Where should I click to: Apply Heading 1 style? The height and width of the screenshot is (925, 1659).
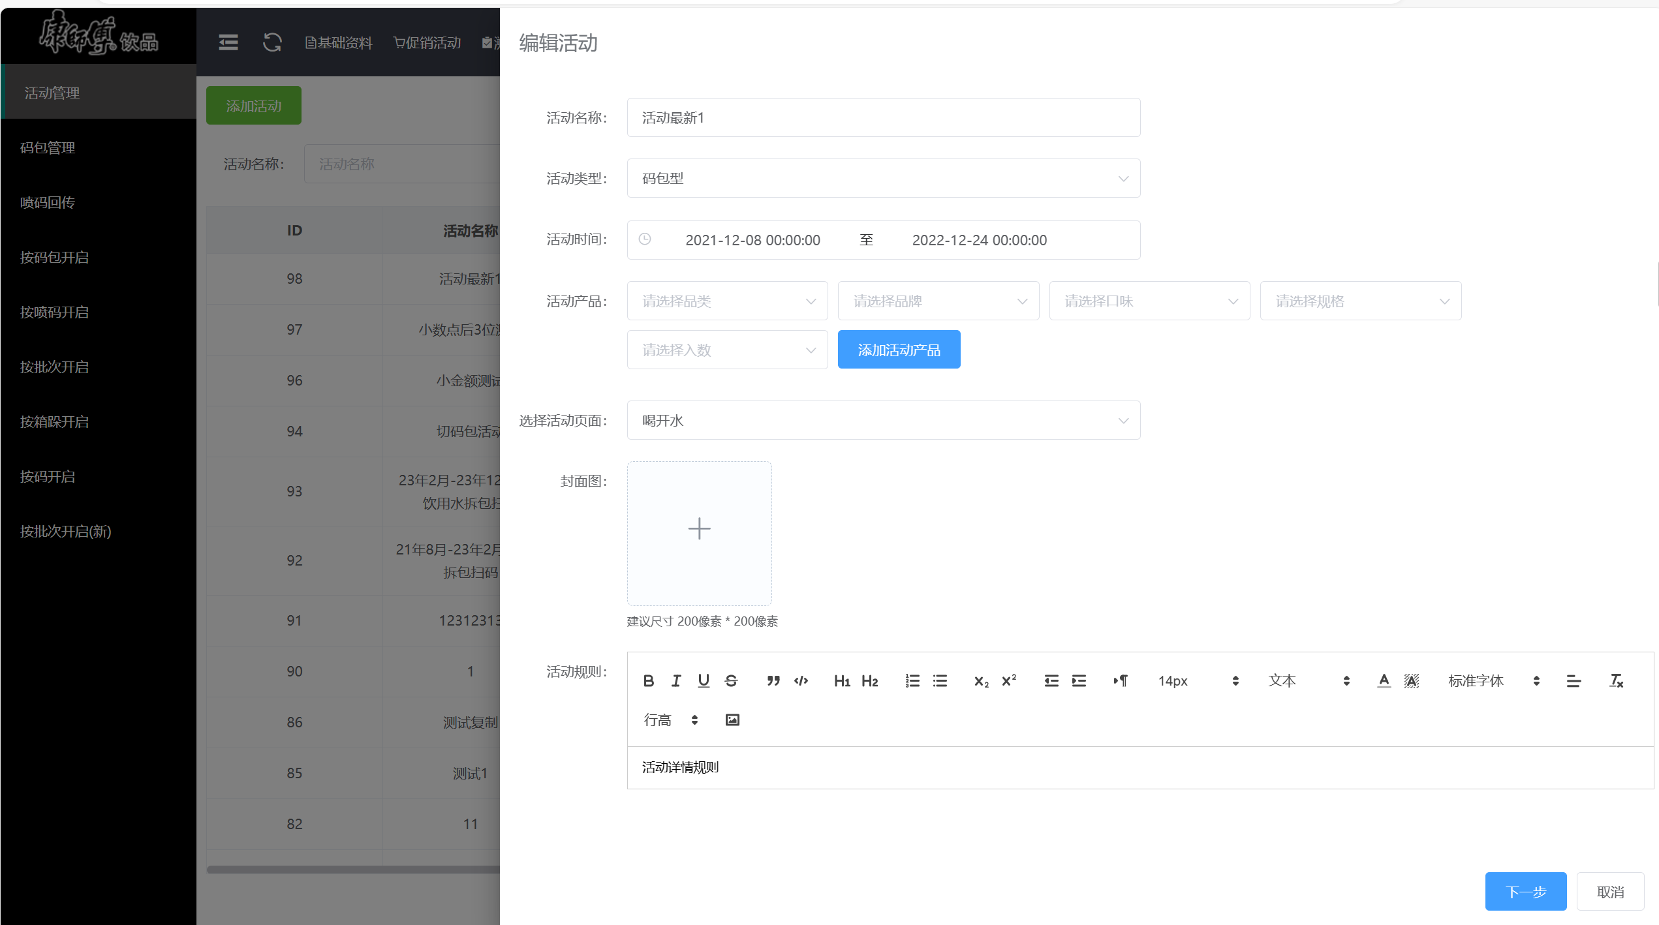pos(842,681)
